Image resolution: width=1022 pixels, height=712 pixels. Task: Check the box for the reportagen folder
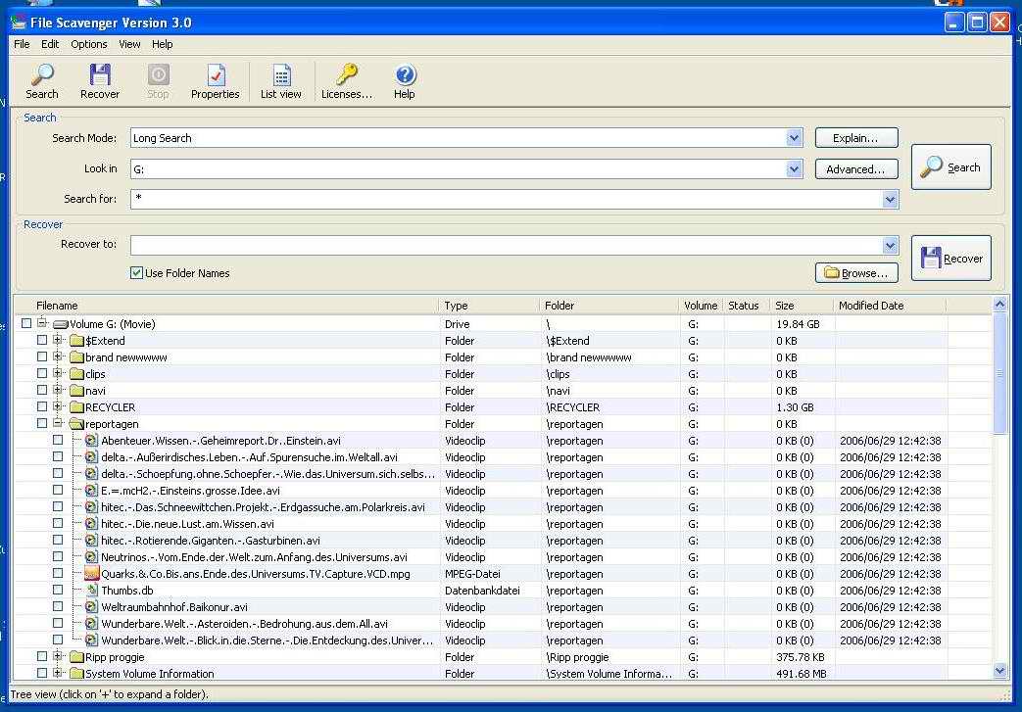click(42, 423)
